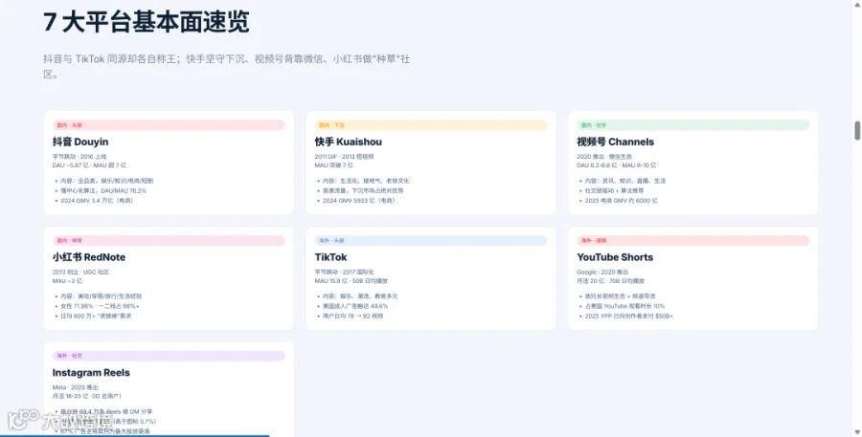Screen dimensions: 862x437
Task: Click the '国内 · 下沉' orange tag
Action: coord(430,125)
